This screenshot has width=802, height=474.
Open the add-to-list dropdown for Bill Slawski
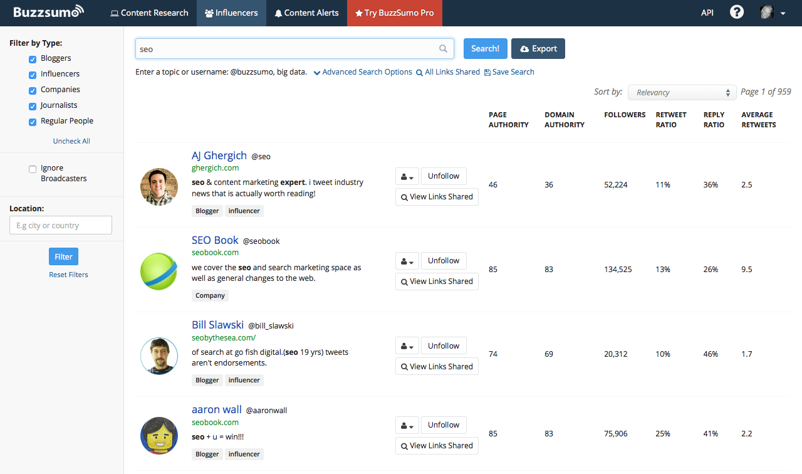(407, 346)
